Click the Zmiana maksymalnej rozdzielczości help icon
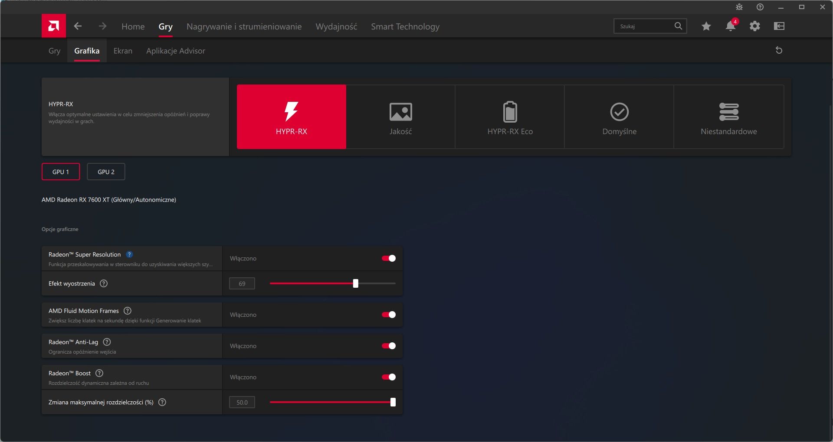The width and height of the screenshot is (833, 442). click(x=162, y=402)
